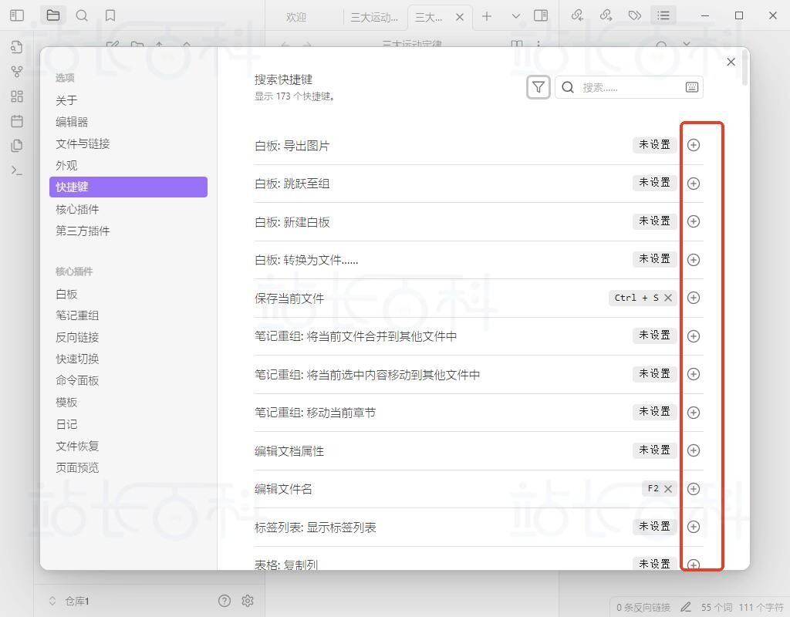This screenshot has width=790, height=617.
Task: Add hotkey for 编辑文档属性
Action: tap(694, 450)
